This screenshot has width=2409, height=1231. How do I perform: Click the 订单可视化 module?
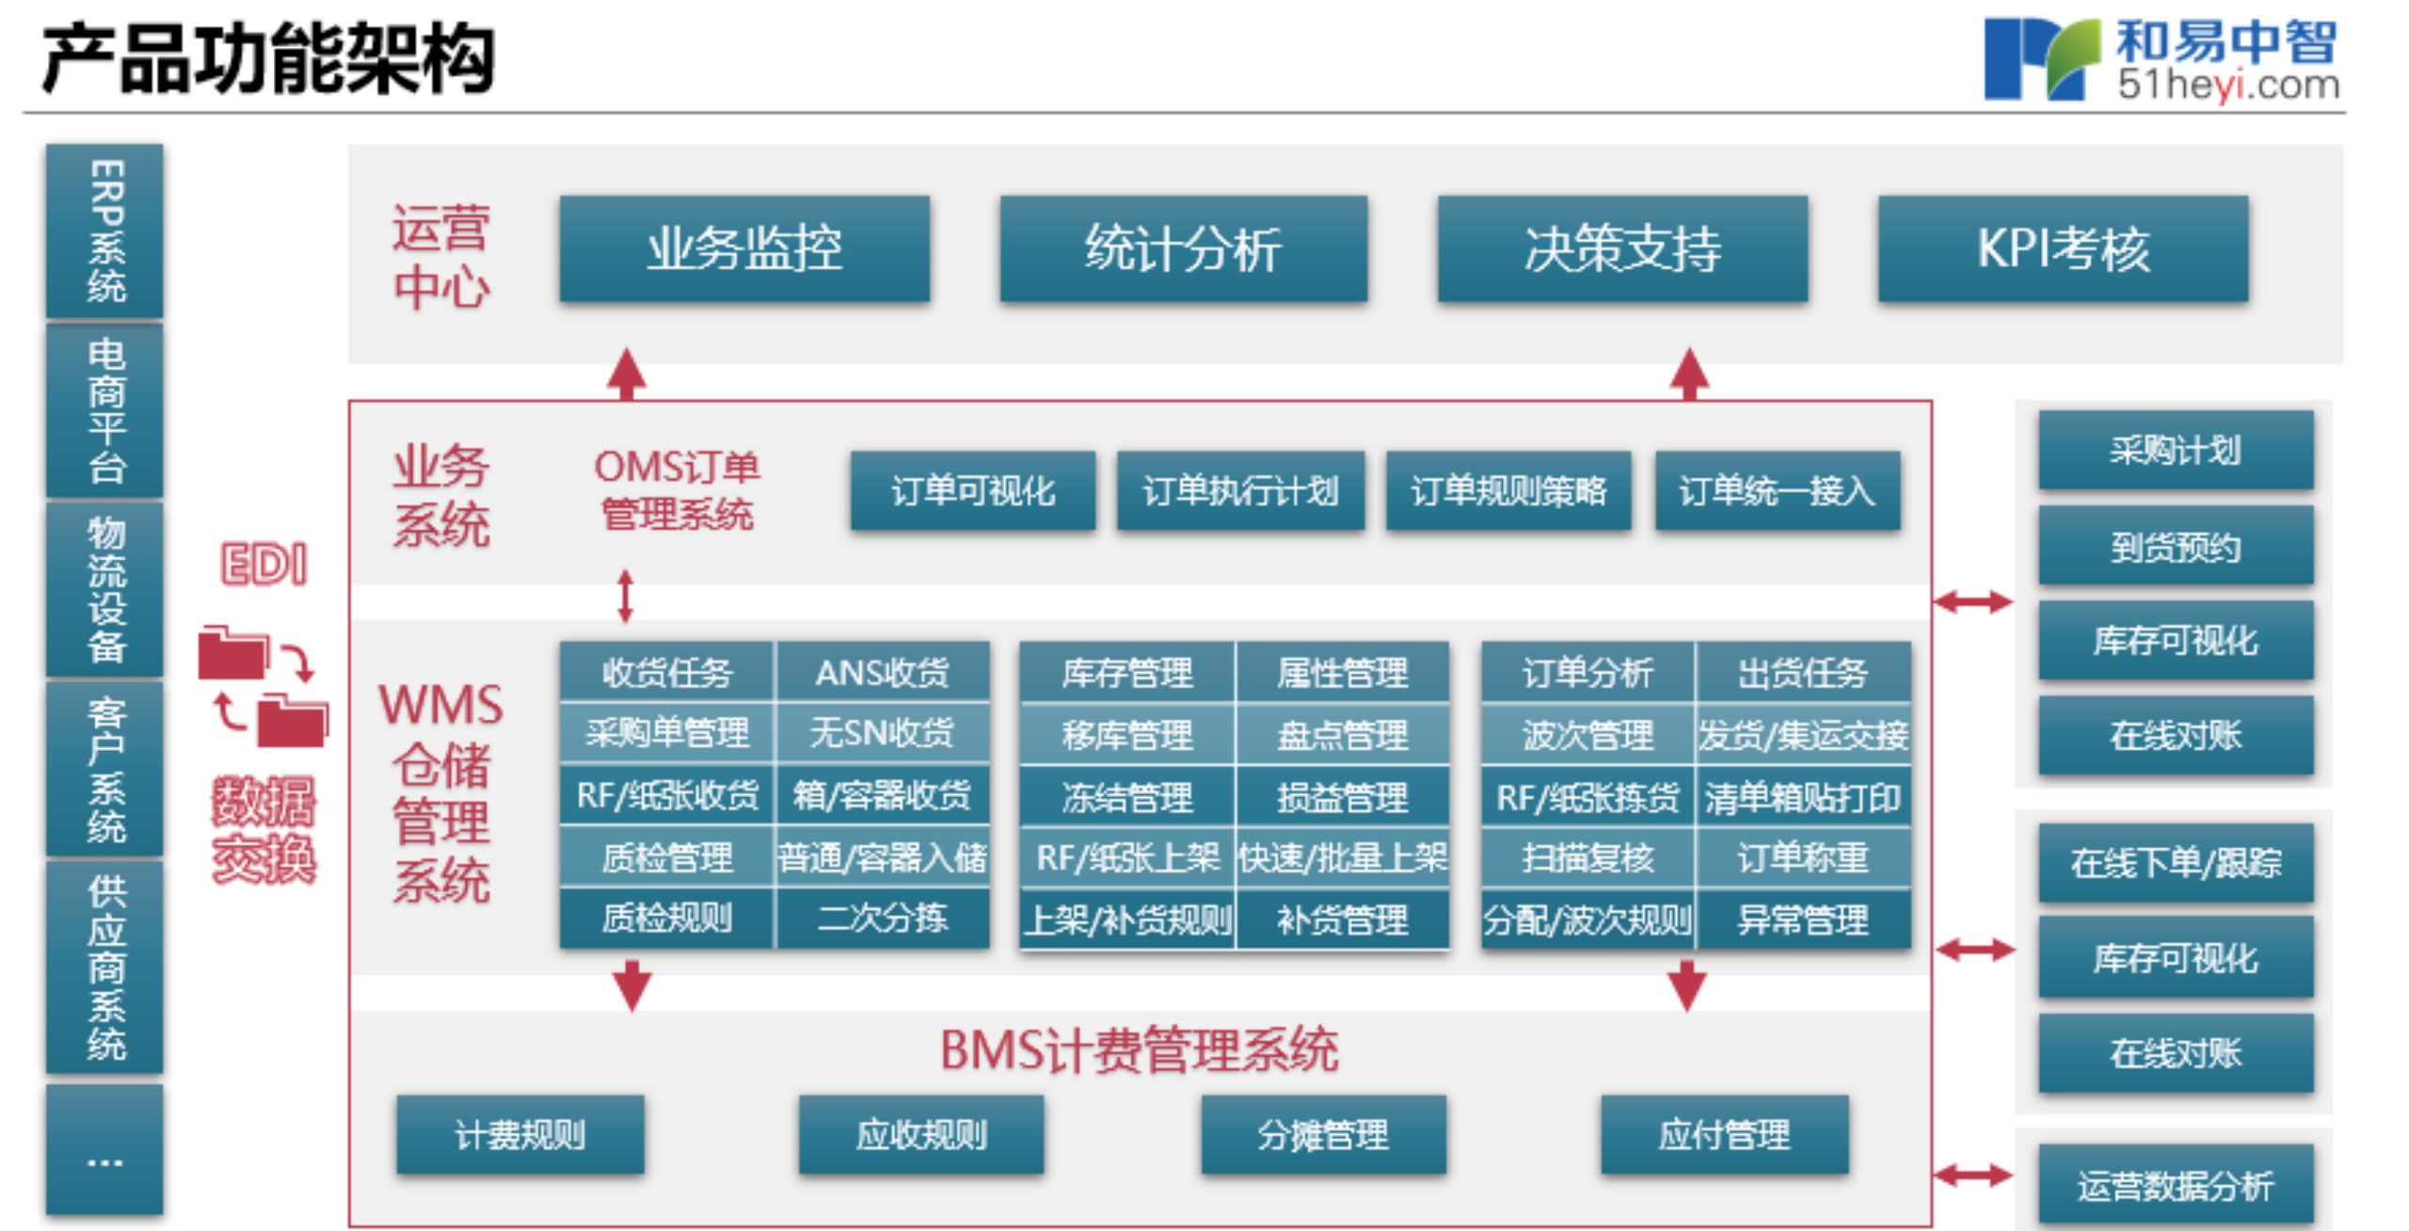(973, 491)
